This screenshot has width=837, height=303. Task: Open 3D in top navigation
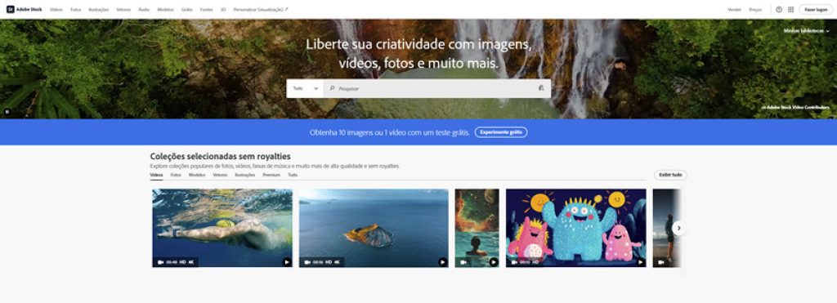point(223,10)
